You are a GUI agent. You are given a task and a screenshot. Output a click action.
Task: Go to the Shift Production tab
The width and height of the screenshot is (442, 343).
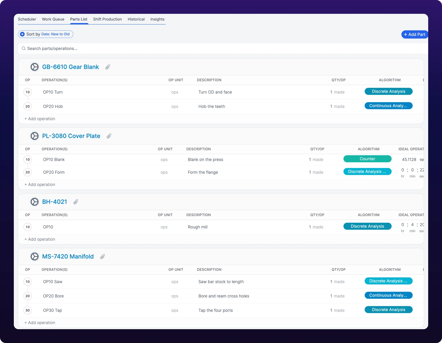click(x=108, y=19)
